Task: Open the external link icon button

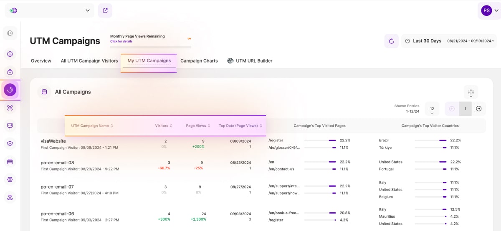Action: [105, 10]
